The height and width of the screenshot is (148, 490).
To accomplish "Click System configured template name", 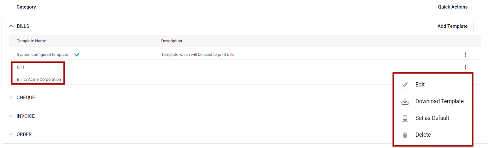I will (x=42, y=55).
